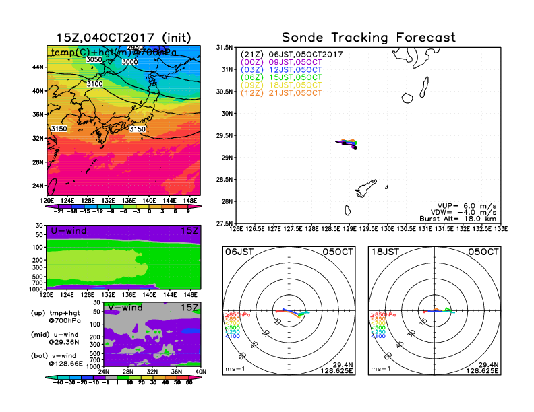Image resolution: width=534 pixels, height=412 pixels.
Task: Click the "133E" longitude axis label
Action: (501, 229)
